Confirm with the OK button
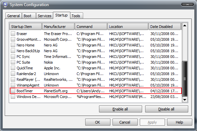The image size is (197, 131). pos(98,122)
